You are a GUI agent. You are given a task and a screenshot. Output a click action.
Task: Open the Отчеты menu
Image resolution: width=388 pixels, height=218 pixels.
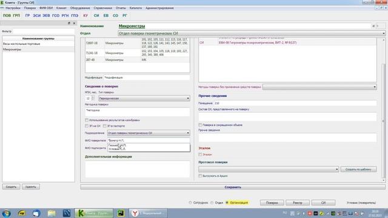point(121,8)
